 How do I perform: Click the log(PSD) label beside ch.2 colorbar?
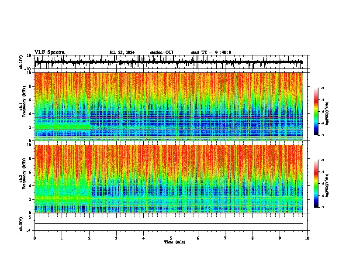click(327, 186)
